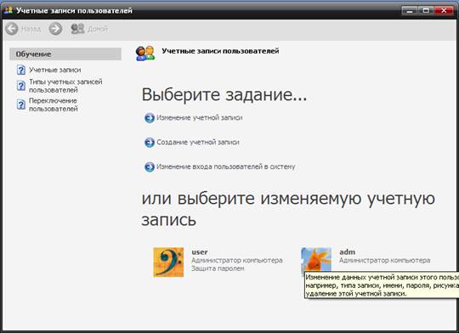Click the Назад text button in toolbar

point(31,29)
